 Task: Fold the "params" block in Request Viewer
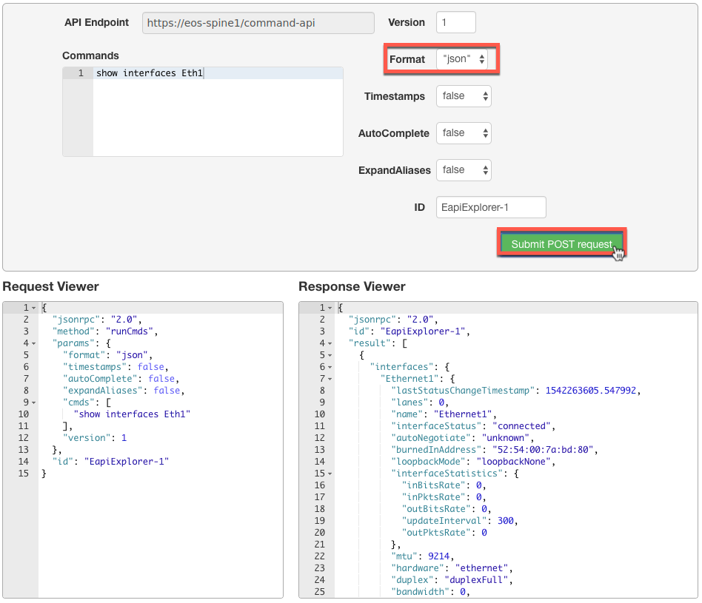[33, 343]
